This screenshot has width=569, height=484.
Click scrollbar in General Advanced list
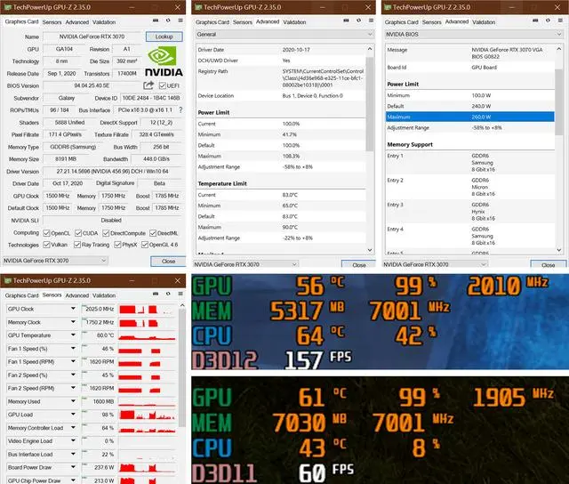click(x=370, y=103)
